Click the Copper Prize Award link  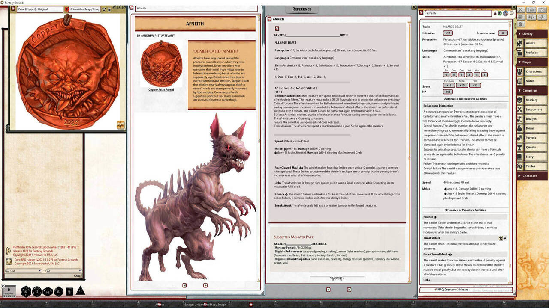[x=161, y=90]
